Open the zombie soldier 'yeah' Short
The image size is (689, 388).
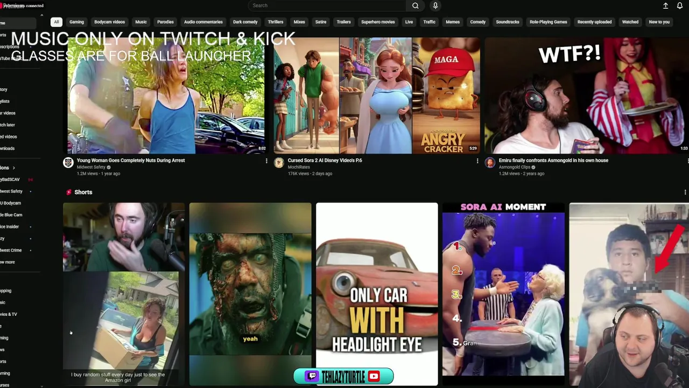click(250, 294)
